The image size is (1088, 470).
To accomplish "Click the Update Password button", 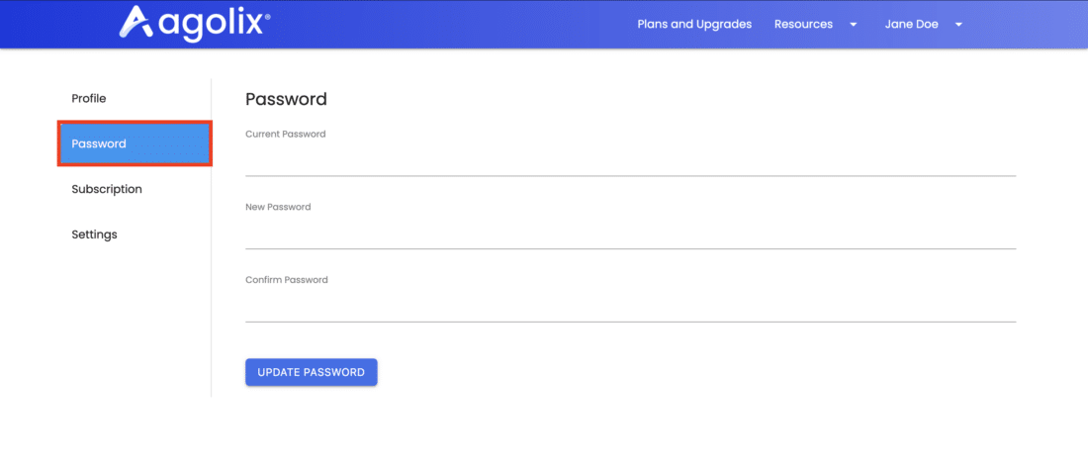I will point(311,372).
